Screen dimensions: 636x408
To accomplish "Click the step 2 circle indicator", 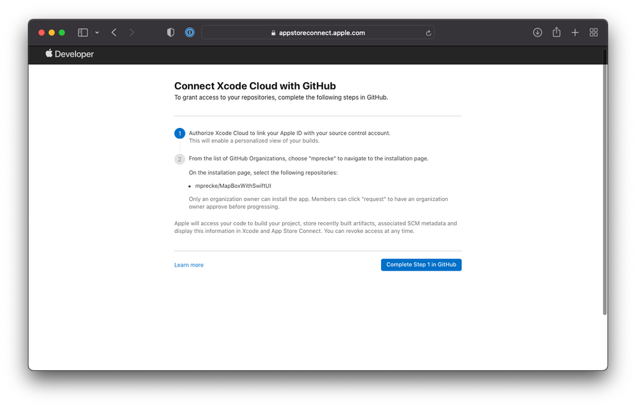I will click(x=180, y=159).
